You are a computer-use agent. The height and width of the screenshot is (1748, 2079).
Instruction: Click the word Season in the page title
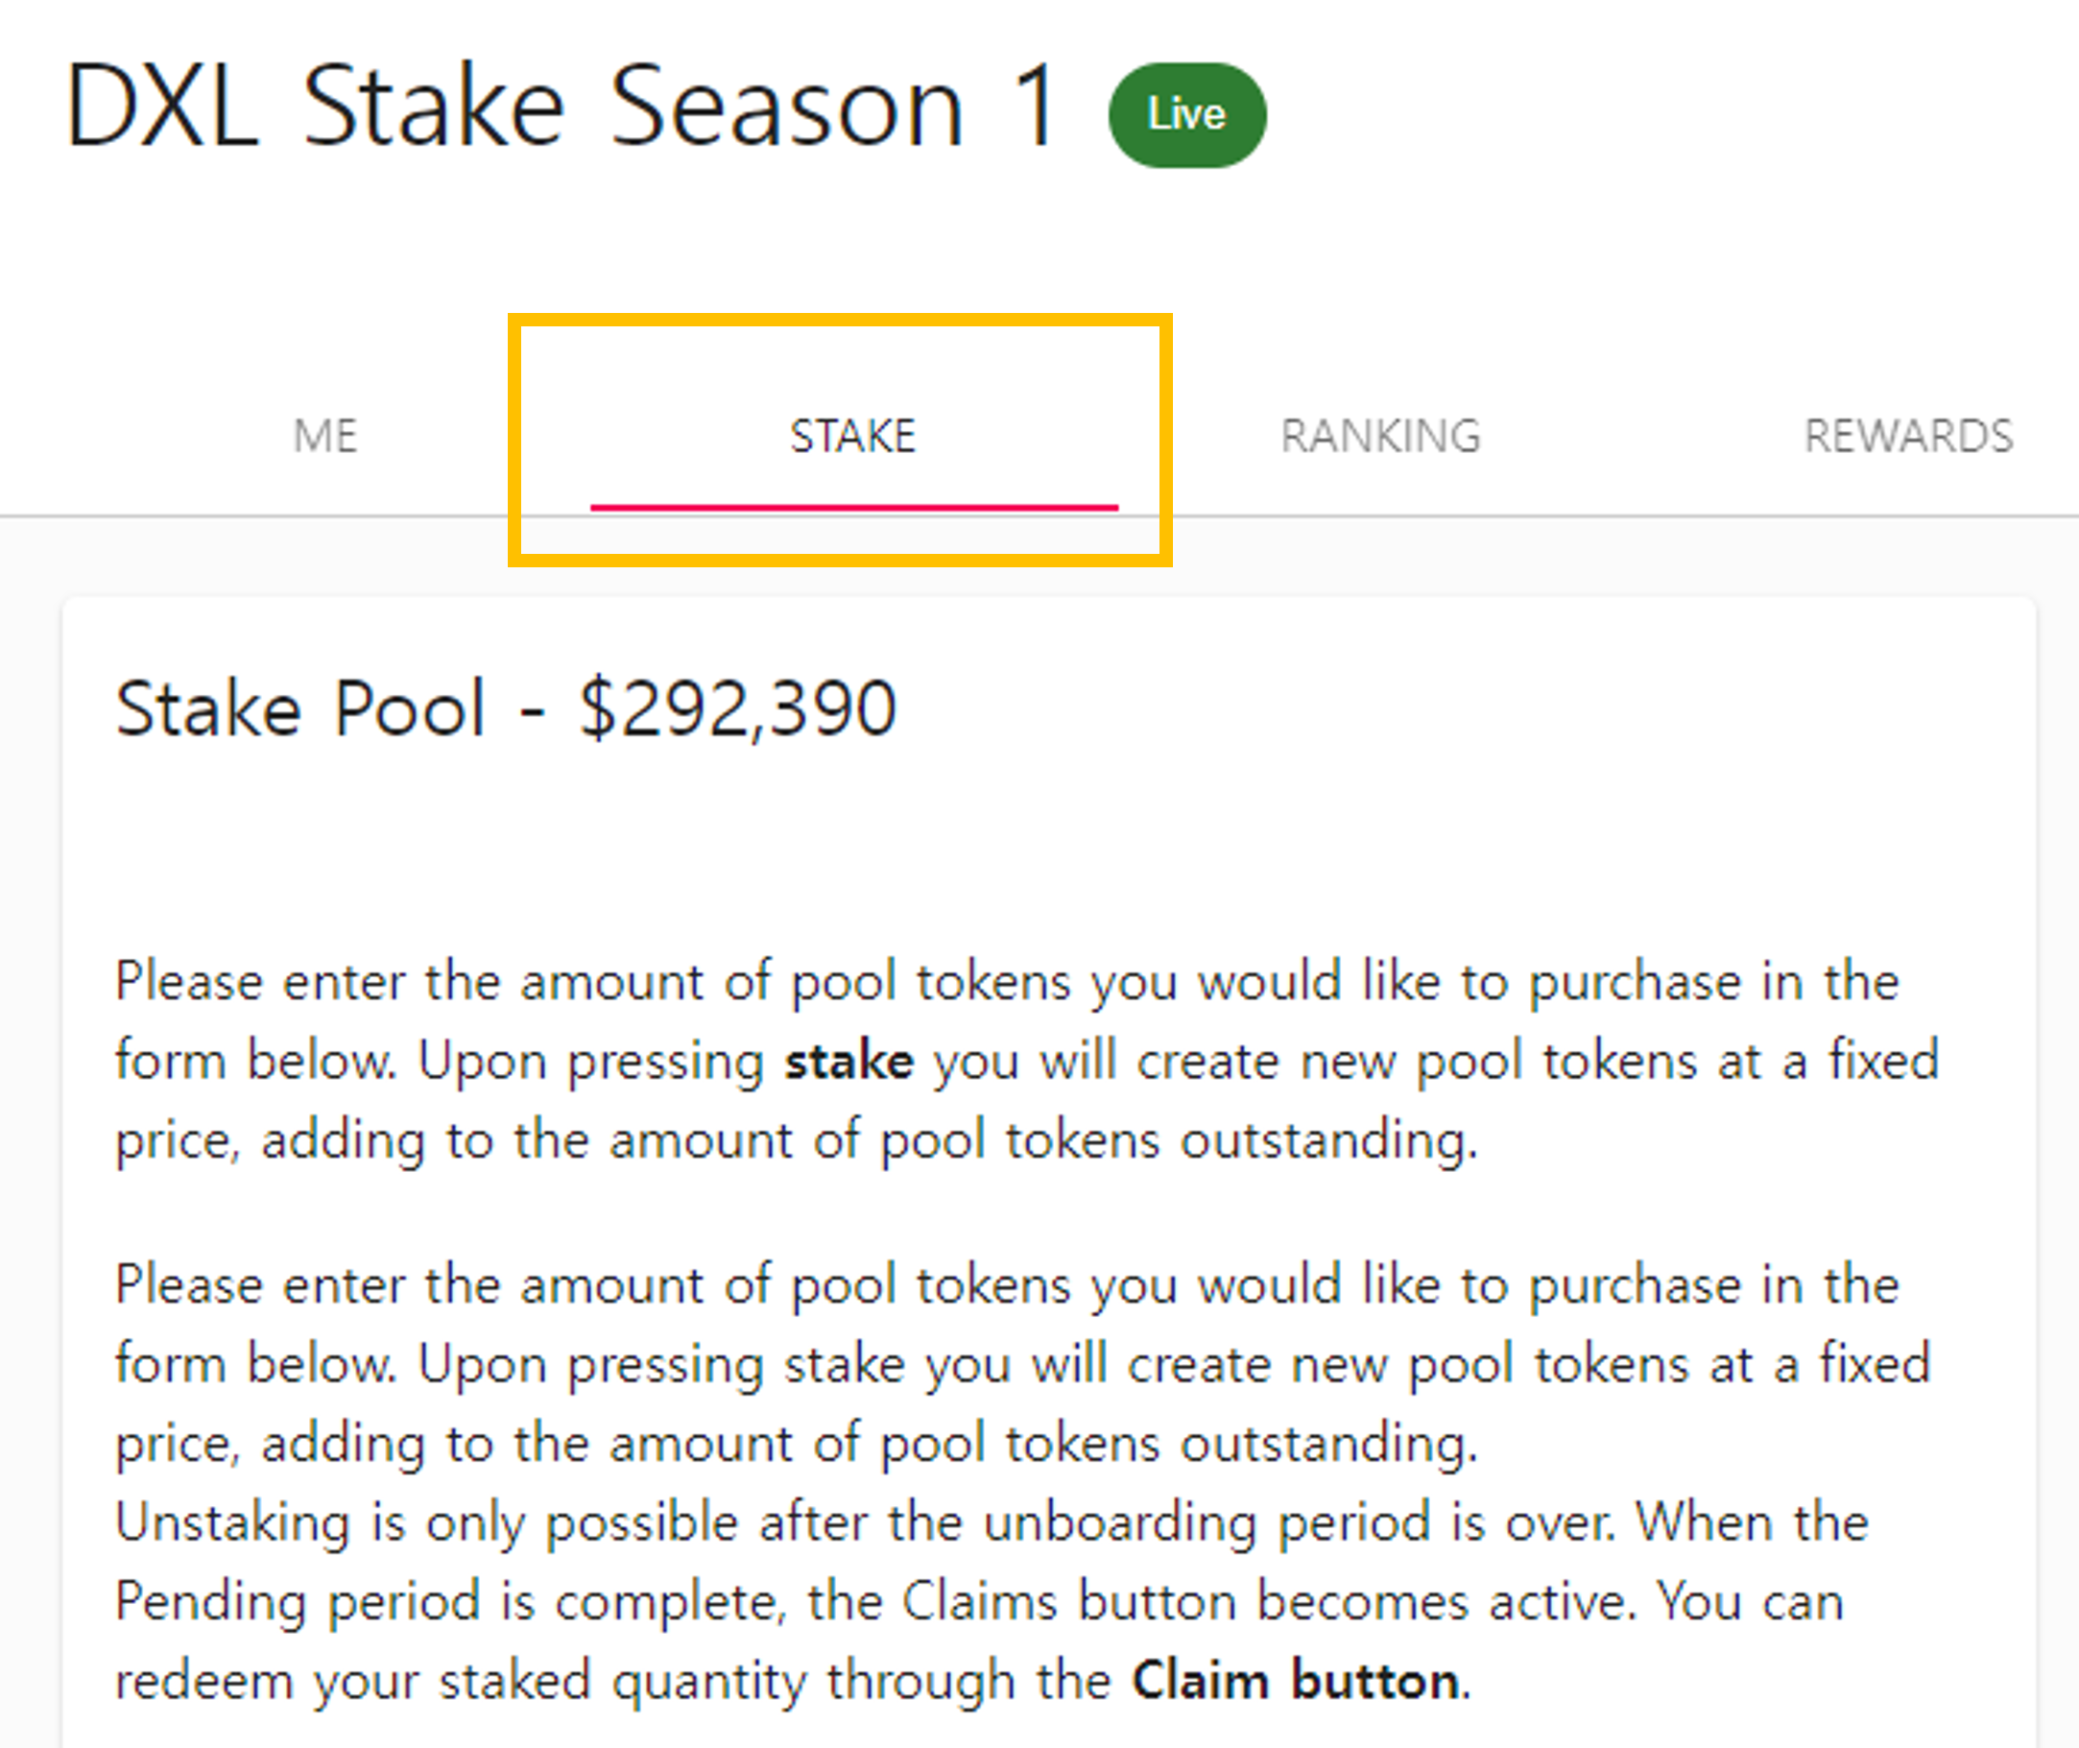(786, 107)
